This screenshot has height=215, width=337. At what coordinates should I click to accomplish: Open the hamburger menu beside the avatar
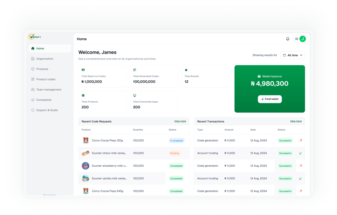click(296, 39)
